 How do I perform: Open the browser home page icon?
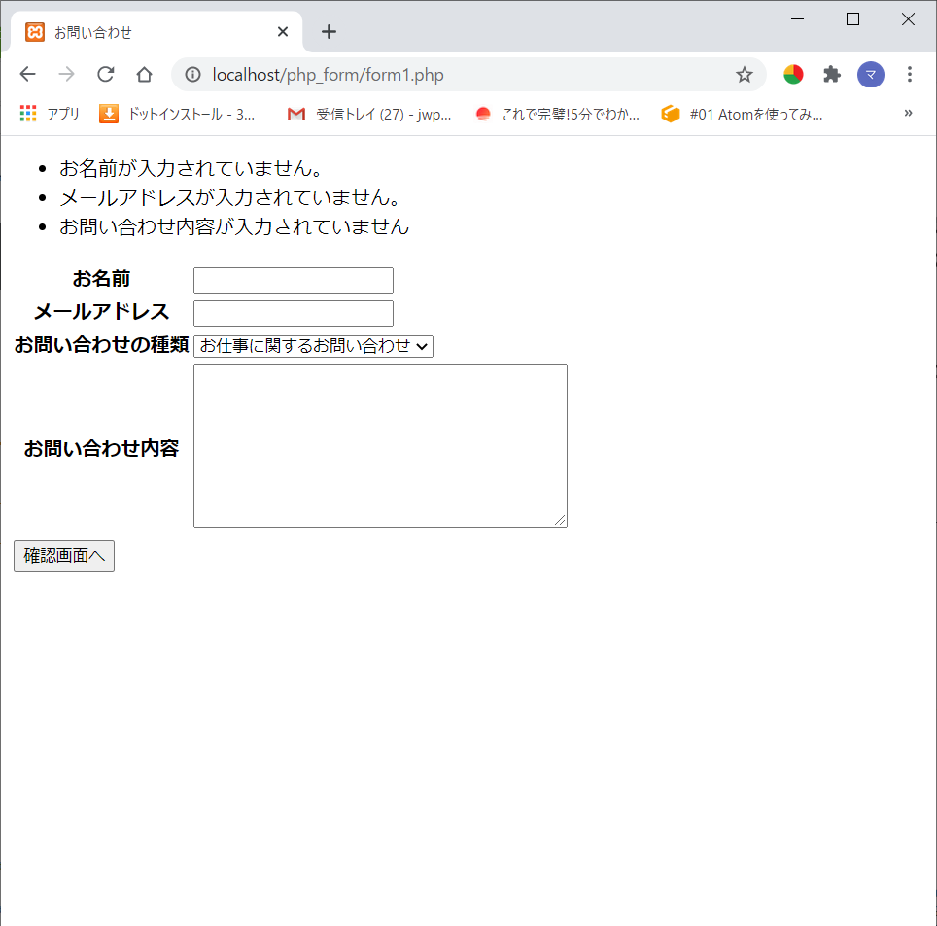(144, 74)
